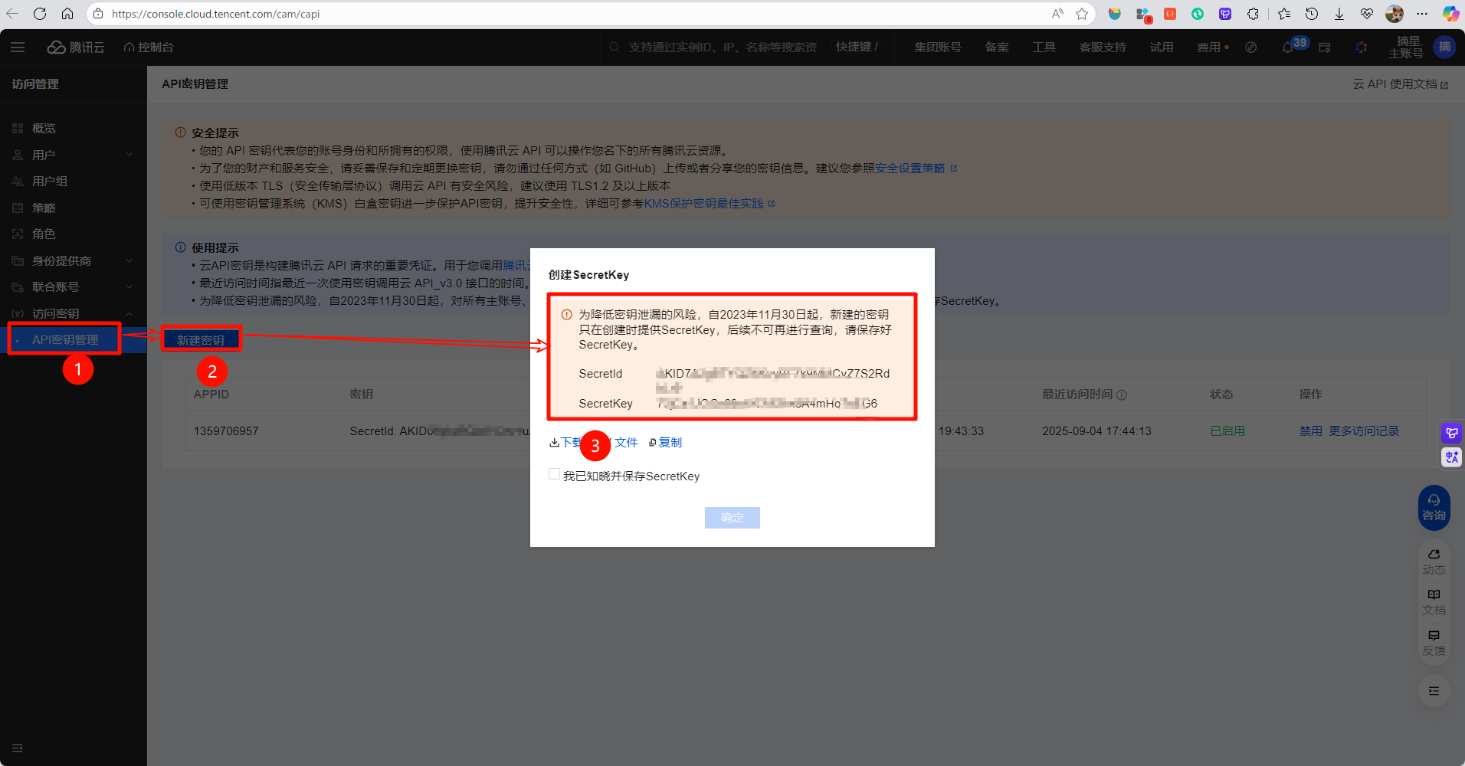Collapse the 访问密钥 section chevron
Viewport: 1465px width, 766px height.
pos(129,313)
